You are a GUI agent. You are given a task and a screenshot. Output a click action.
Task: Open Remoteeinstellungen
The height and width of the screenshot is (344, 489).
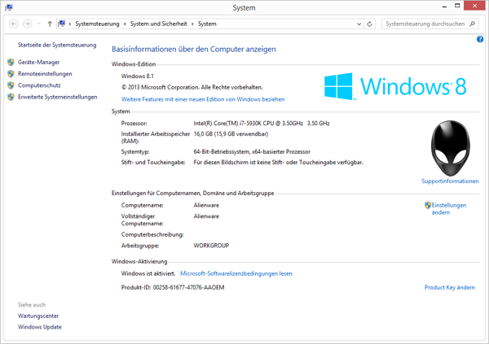click(x=45, y=74)
